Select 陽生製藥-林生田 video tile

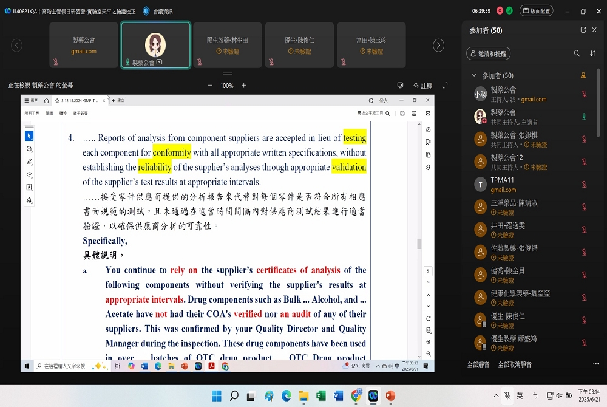pos(227,45)
